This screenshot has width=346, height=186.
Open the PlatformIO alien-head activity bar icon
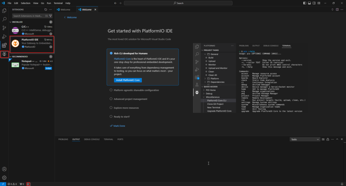pyautogui.click(x=4, y=54)
